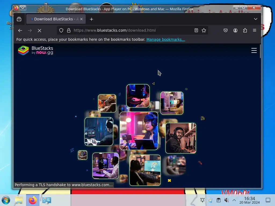Click the man with glasses headset photo
This screenshot has width=275, height=206.
pyautogui.click(x=181, y=138)
